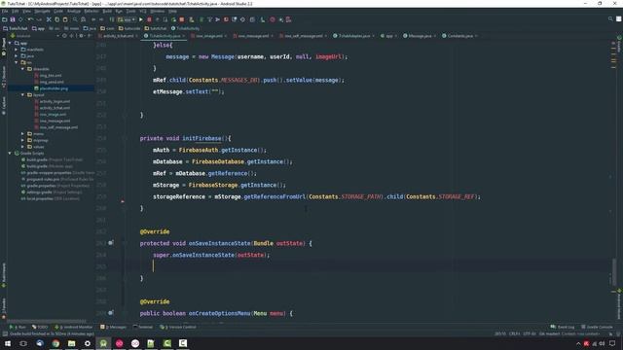
Task: Collapse the drawable folder node
Action: click(x=22, y=69)
